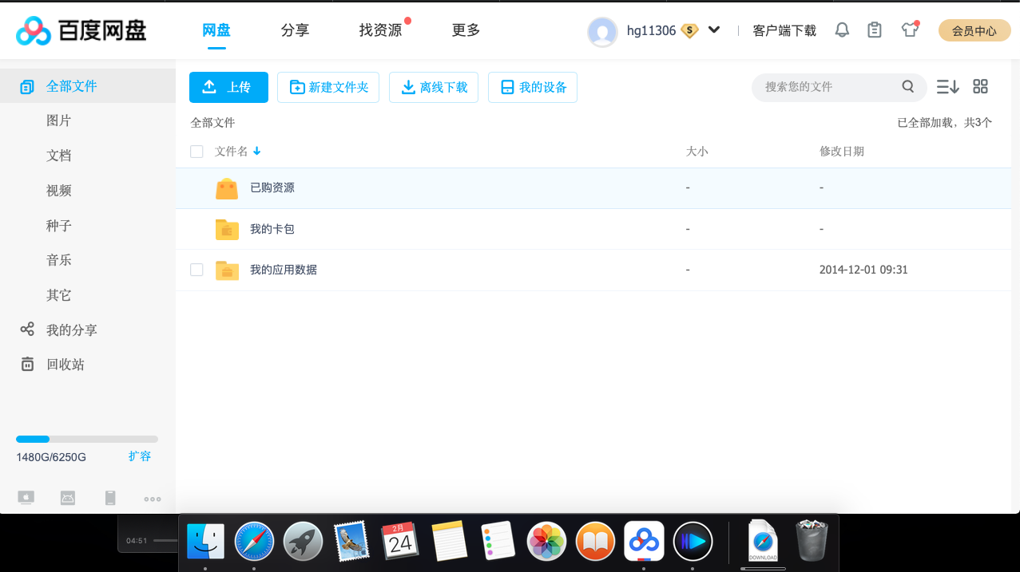Click the 离线下载 button

pos(434,87)
